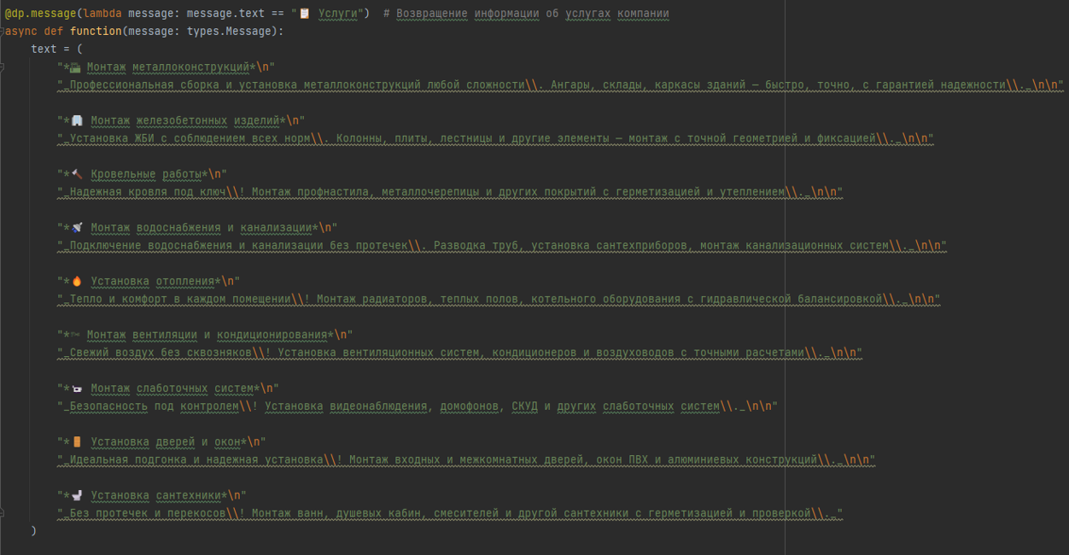Collapse the async def function fold marker

3,32
